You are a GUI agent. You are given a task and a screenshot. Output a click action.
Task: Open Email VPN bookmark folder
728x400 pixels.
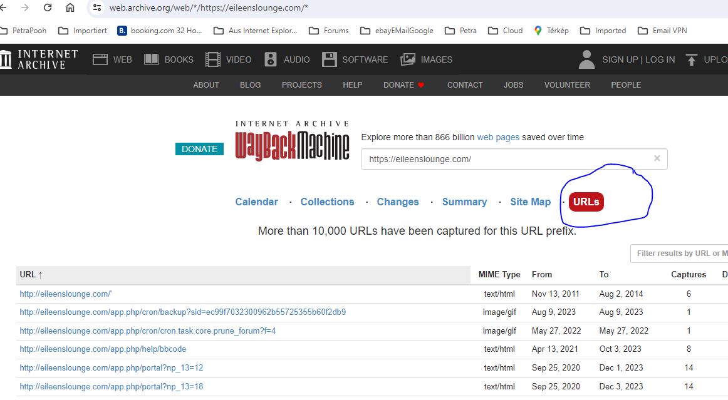point(662,31)
